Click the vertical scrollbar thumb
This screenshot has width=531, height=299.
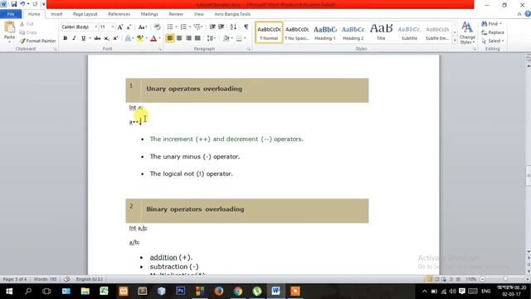click(x=528, y=175)
